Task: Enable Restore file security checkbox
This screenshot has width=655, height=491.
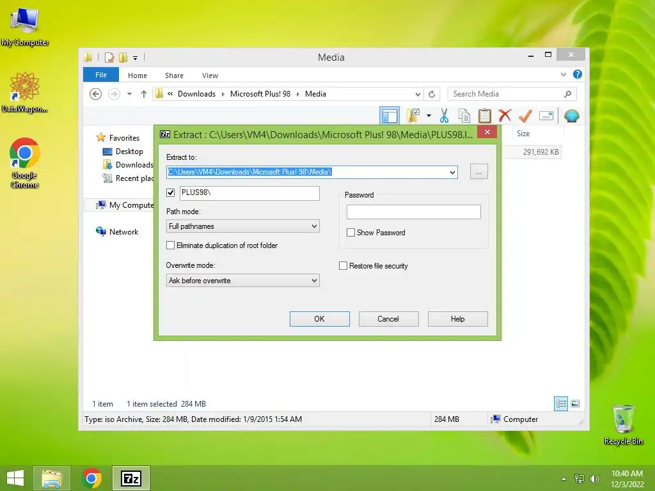Action: [x=343, y=265]
